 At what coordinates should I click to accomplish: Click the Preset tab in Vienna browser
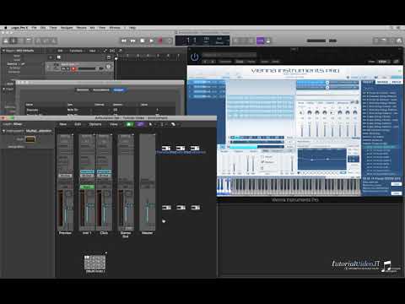tap(367, 82)
